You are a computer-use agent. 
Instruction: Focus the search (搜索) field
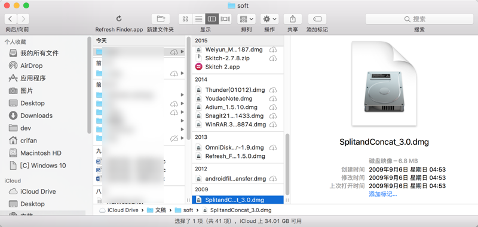[419, 19]
